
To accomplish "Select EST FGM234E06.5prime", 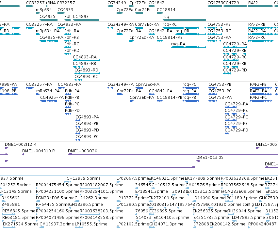I will [x=55, y=198].
